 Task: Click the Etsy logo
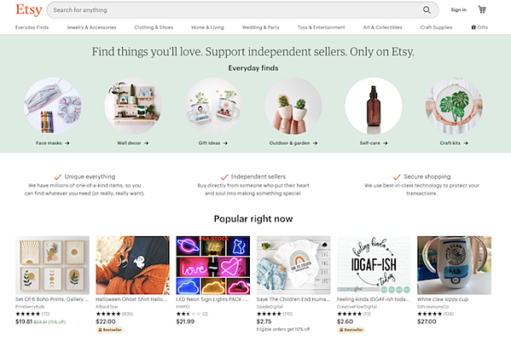pyautogui.click(x=29, y=9)
